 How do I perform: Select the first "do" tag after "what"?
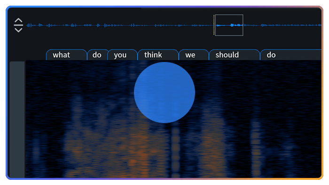click(x=98, y=55)
